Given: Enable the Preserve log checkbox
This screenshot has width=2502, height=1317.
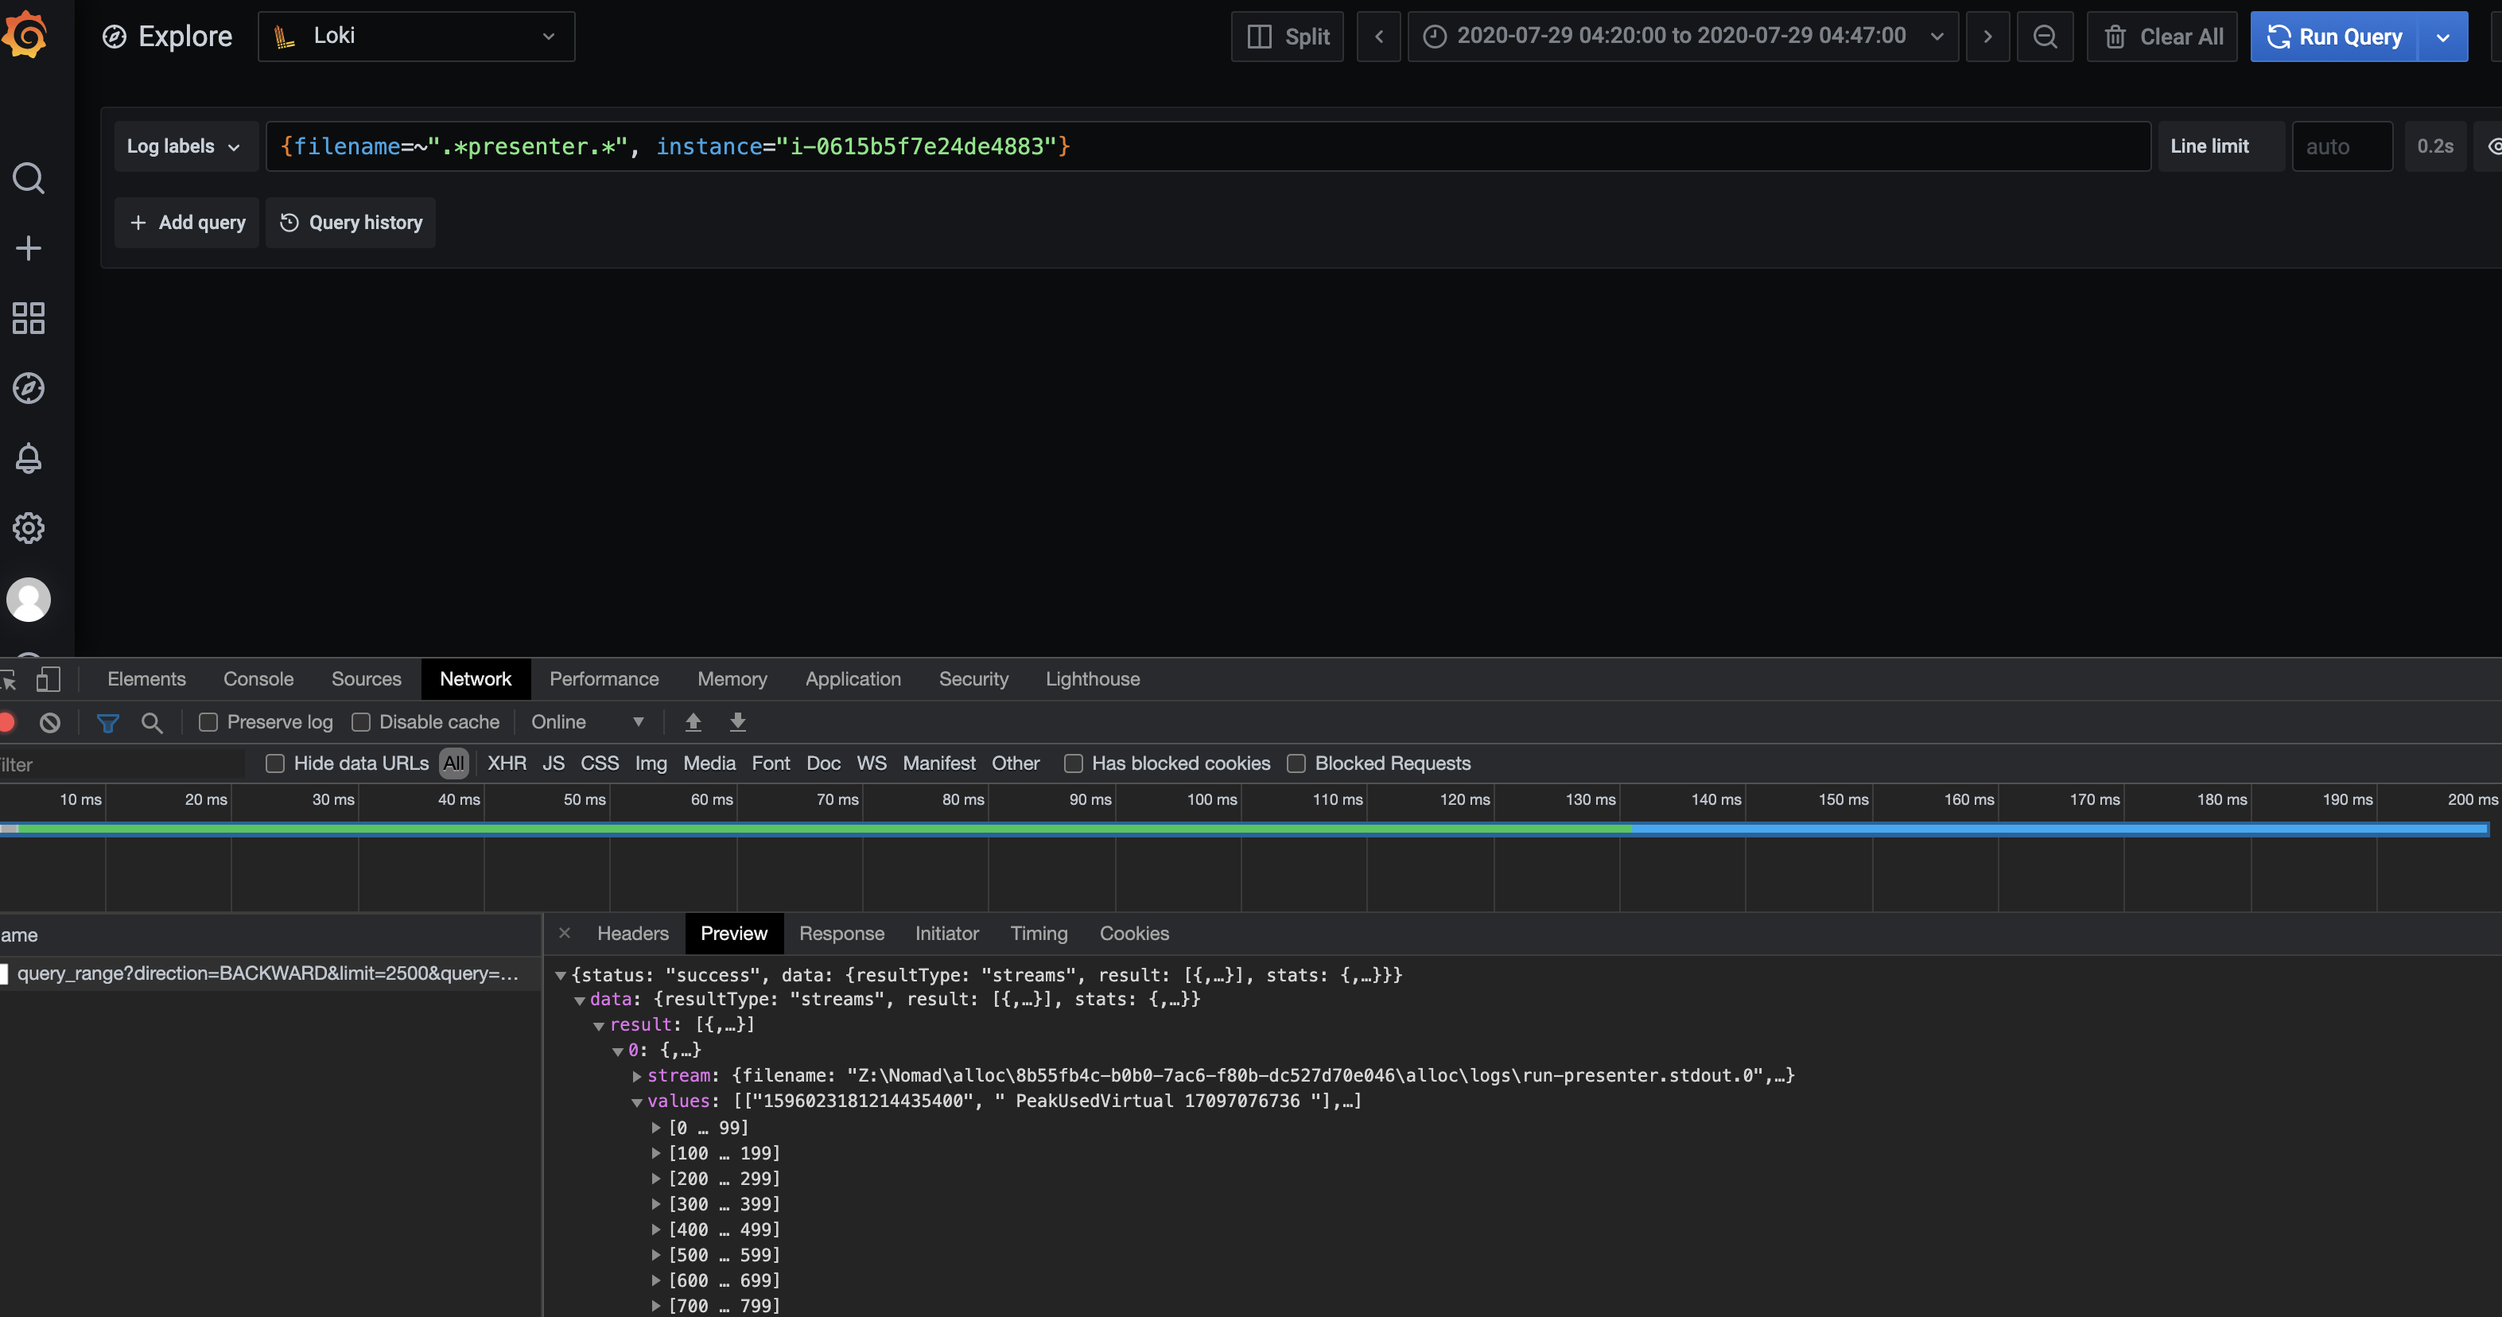Looking at the screenshot, I should (x=207, y=721).
